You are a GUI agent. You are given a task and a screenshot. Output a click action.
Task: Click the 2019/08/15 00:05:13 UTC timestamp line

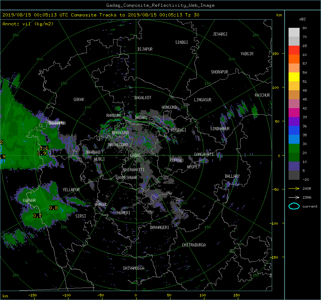[x=101, y=15]
